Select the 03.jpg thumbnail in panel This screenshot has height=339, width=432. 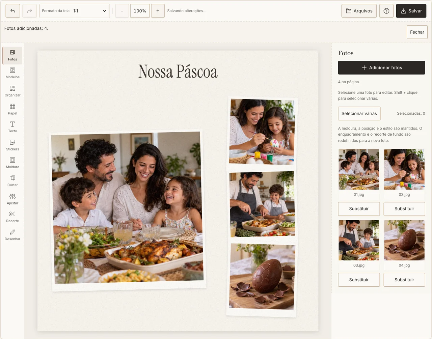coord(359,240)
